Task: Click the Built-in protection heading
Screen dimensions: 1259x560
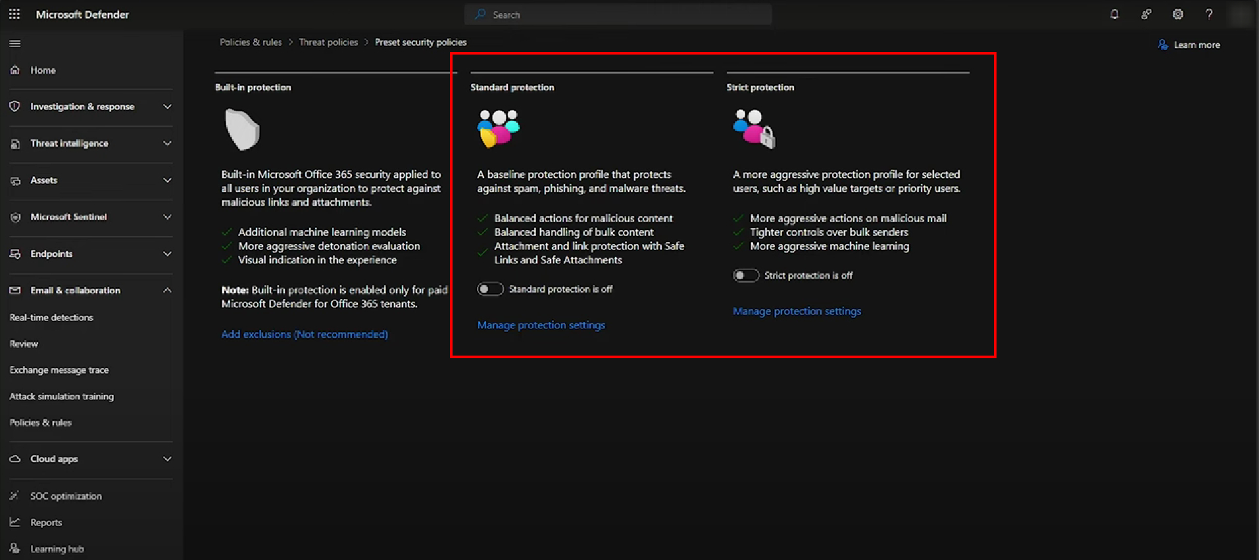Action: (x=253, y=87)
